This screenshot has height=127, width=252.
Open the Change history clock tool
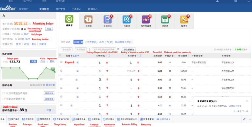(61, 119)
